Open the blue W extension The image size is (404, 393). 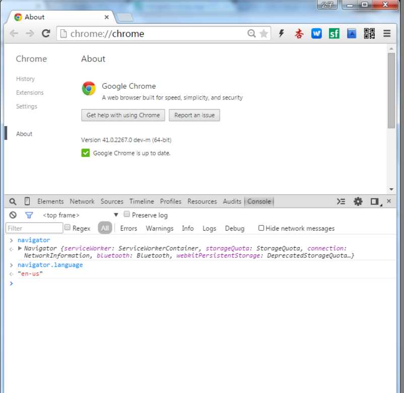pyautogui.click(x=316, y=33)
